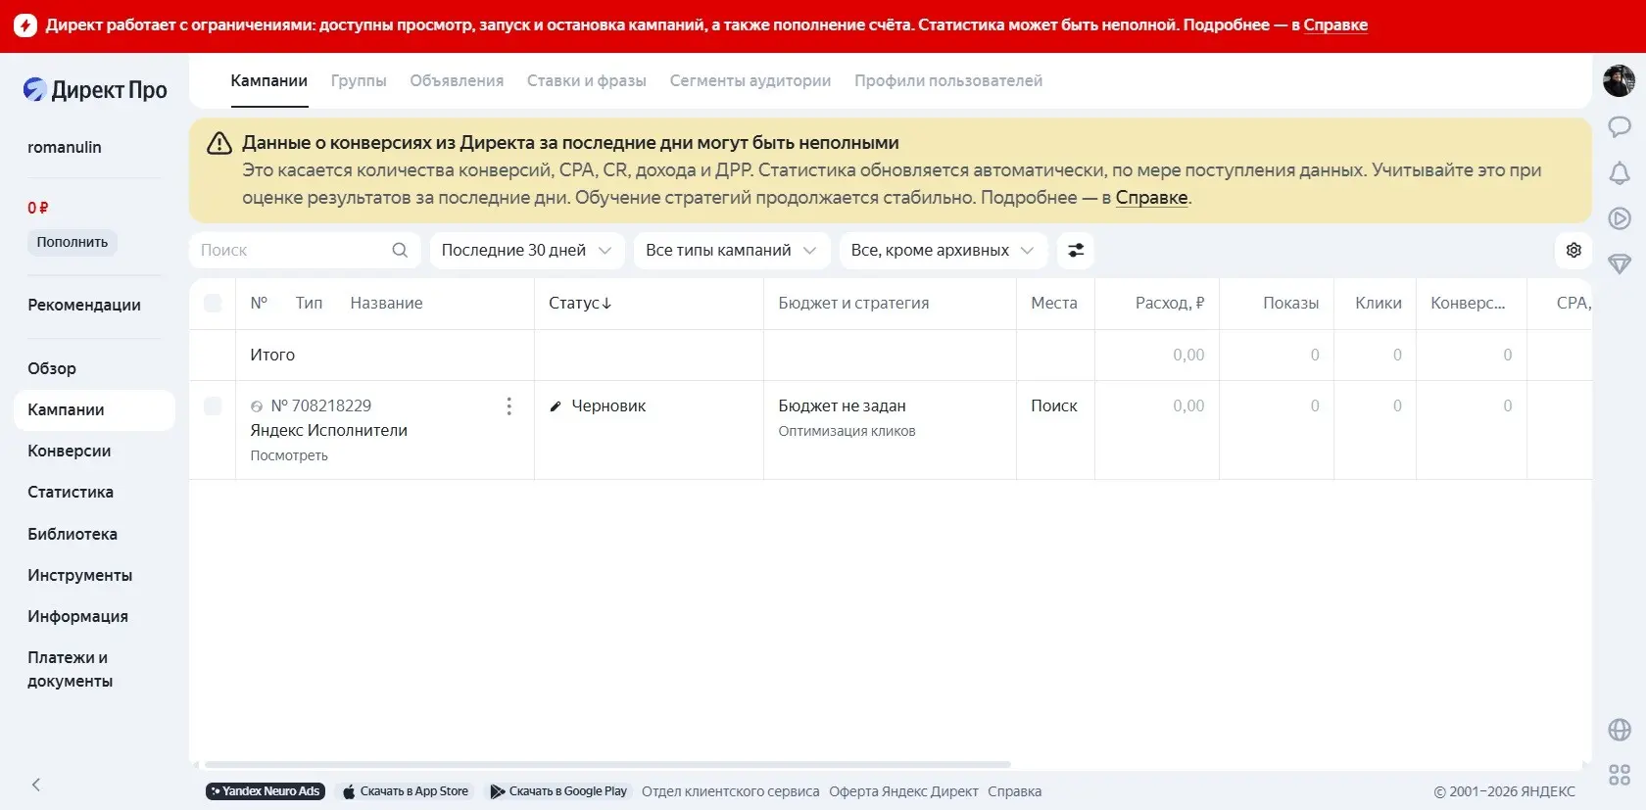1646x810 pixels.
Task: Click the Пополнить button
Action: pyautogui.click(x=73, y=242)
